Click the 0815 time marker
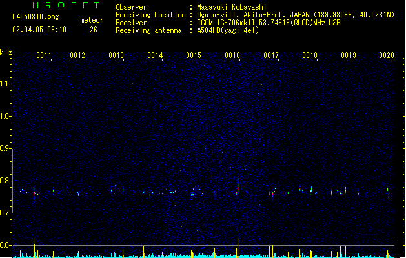 point(194,55)
